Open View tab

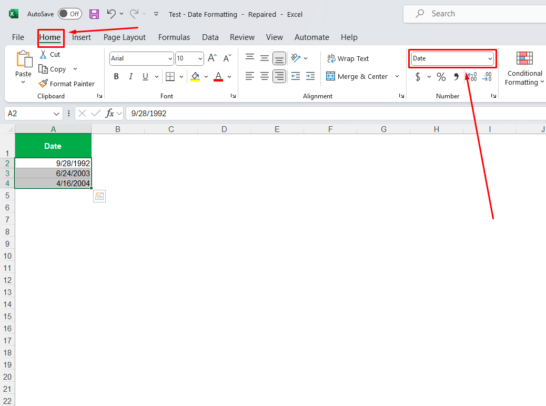point(275,37)
